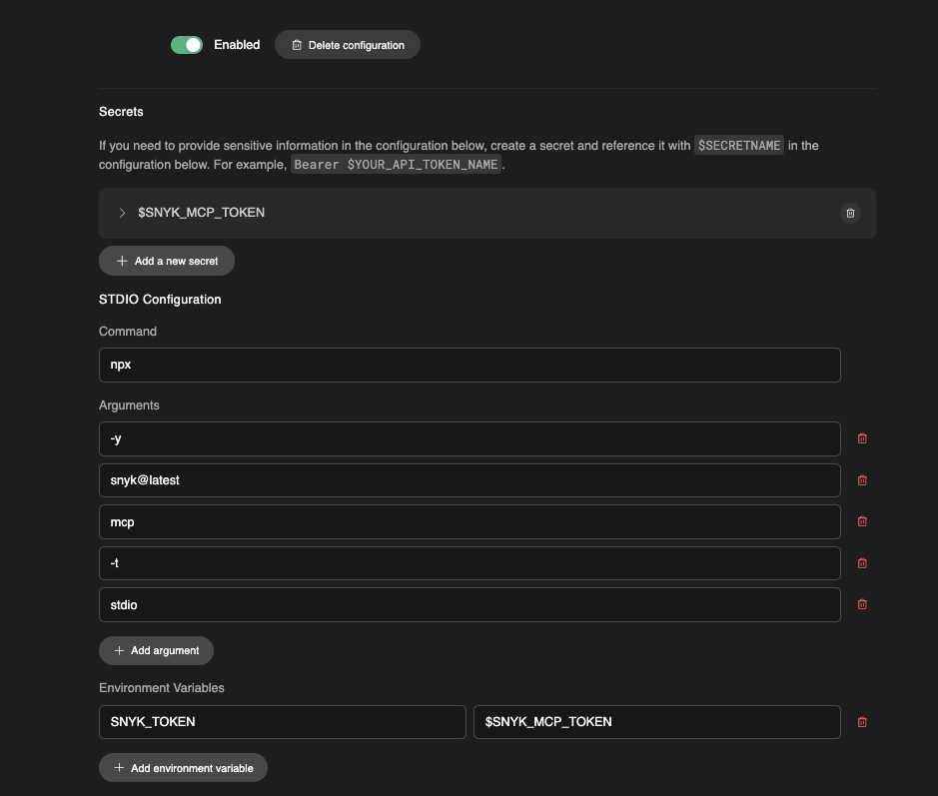Click Add environment variable button

183,768
